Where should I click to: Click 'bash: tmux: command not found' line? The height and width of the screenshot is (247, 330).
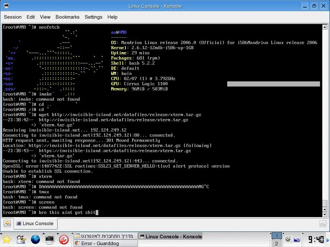[40, 197]
